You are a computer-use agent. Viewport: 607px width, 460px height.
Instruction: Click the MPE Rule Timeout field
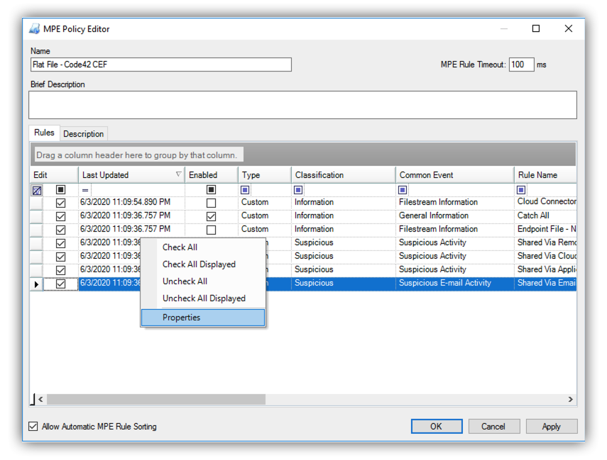(x=521, y=64)
